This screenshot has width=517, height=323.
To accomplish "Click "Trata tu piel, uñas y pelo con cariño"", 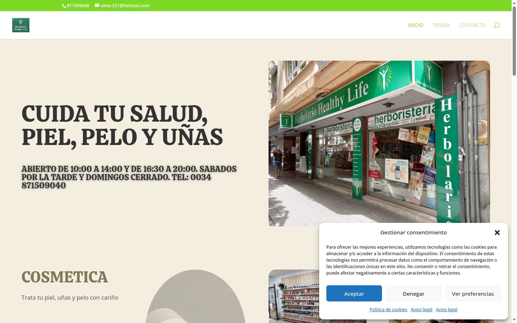I will pyautogui.click(x=70, y=298).
